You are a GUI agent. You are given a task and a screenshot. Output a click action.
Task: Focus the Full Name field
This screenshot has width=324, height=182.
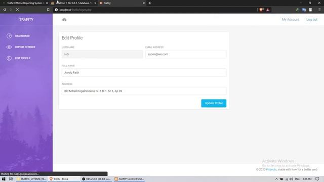pyautogui.click(x=144, y=73)
